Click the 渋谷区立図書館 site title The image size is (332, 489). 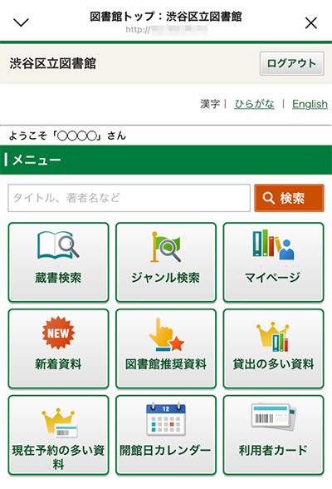(x=52, y=63)
